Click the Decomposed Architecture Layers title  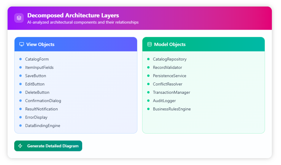click(x=73, y=15)
